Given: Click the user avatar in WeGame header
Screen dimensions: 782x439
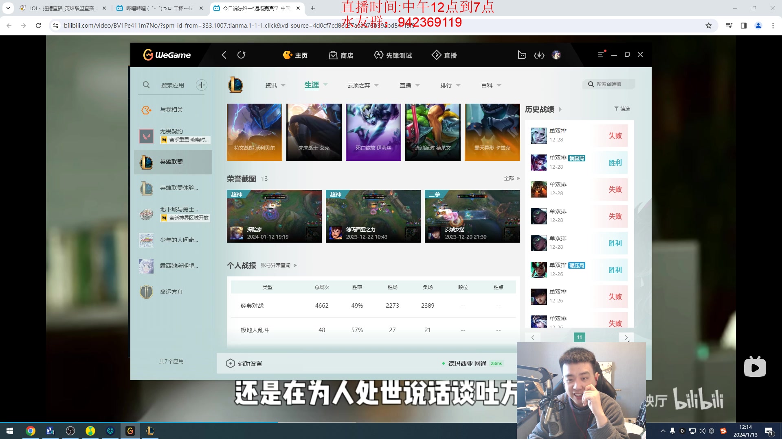Looking at the screenshot, I should pos(556,55).
